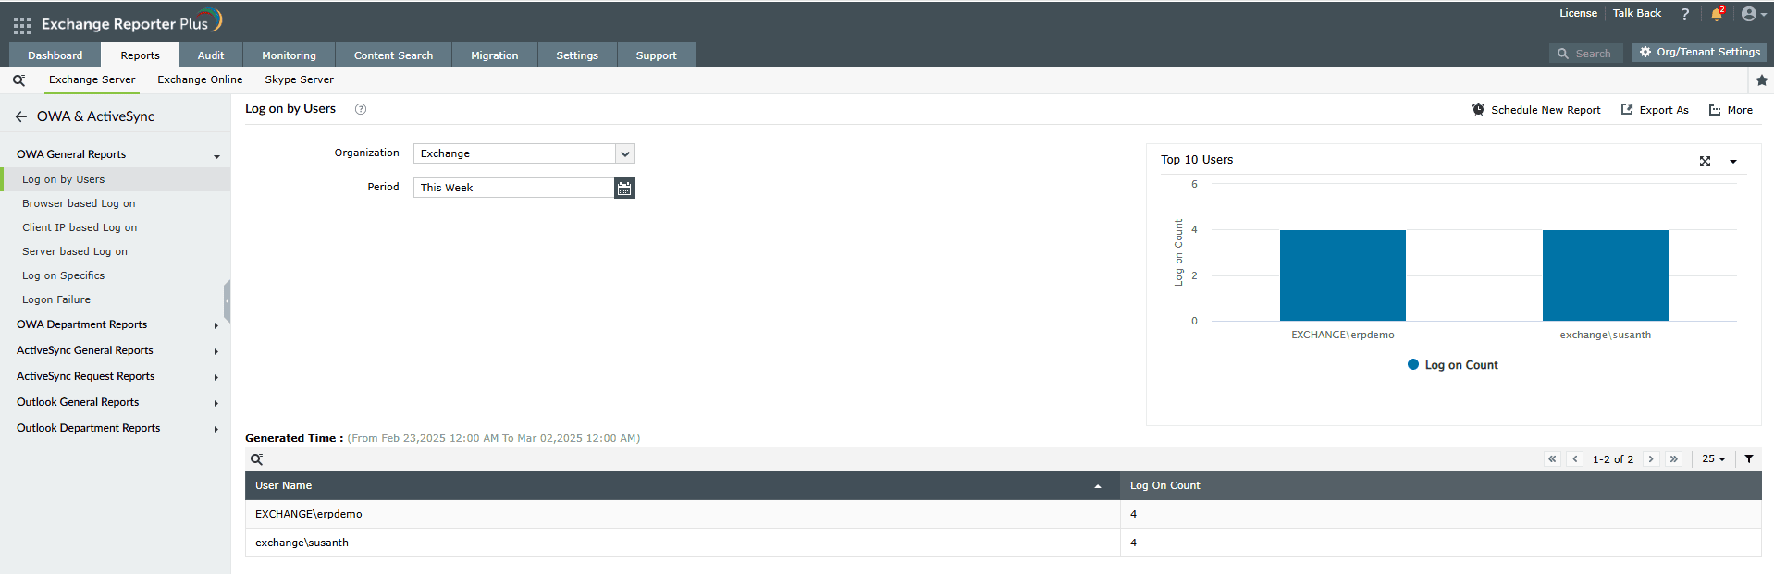Viewport: 1774px width, 574px height.
Task: Click Schedule New Report
Action: click(1536, 110)
